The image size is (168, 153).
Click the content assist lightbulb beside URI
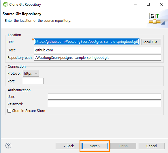(33, 40)
